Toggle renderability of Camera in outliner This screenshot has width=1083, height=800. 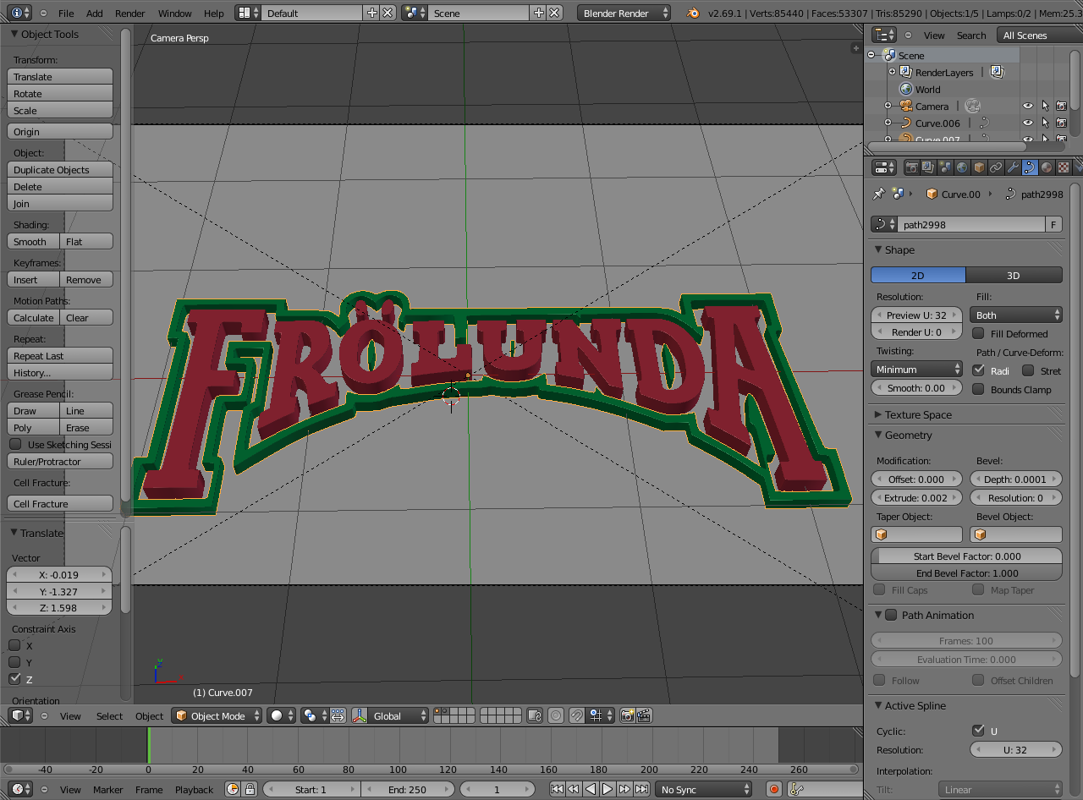click(1062, 106)
